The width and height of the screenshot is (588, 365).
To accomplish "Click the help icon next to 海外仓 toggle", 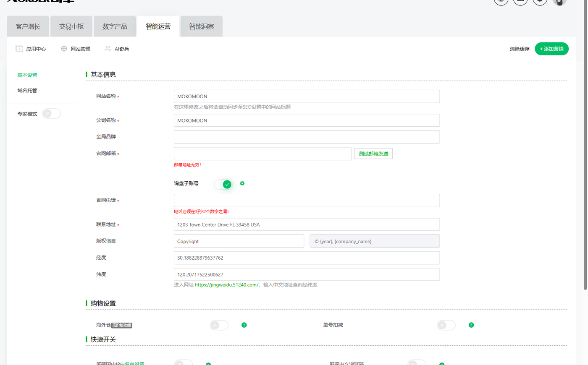I will 244,325.
